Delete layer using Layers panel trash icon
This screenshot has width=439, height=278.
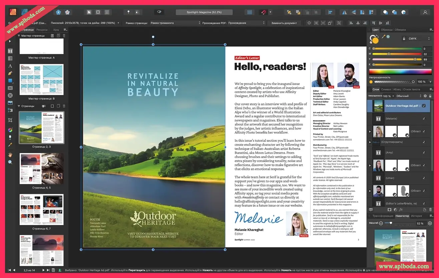pyautogui.click(x=430, y=210)
